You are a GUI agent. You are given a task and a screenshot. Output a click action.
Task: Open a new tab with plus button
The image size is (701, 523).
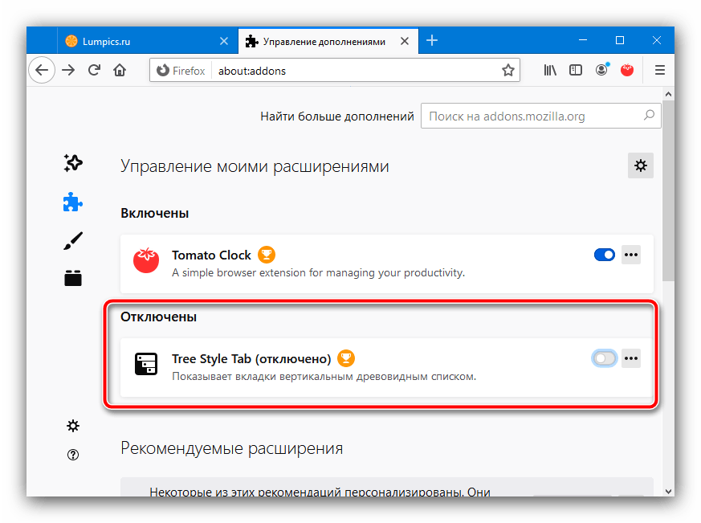coord(432,40)
